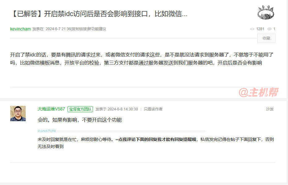Open kevincham's user profile link
The image size is (288, 185).
(20, 29)
